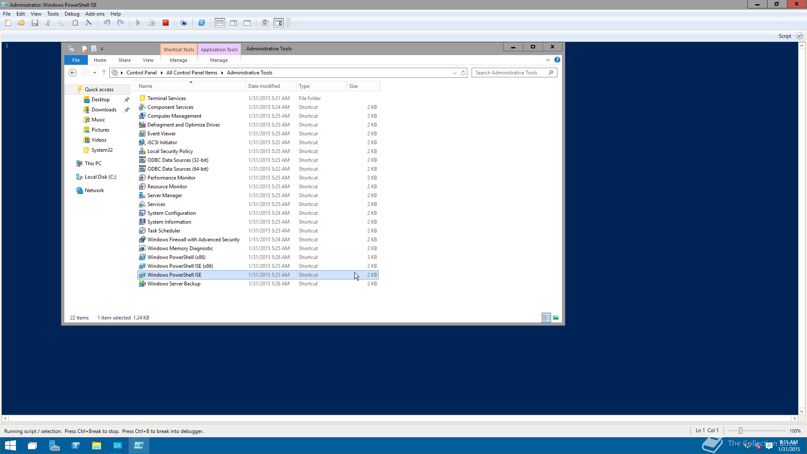Toggle the Show Command Add-on icon
This screenshot has height=454, width=807.
[279, 23]
